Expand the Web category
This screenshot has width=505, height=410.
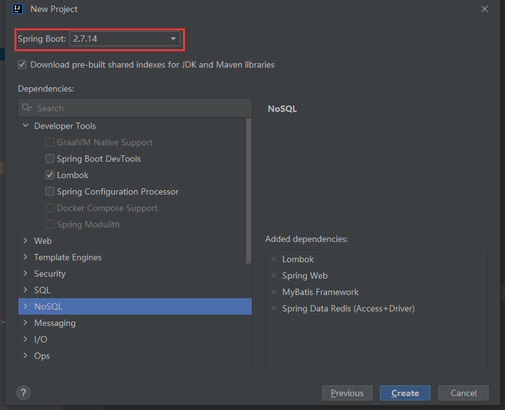click(26, 241)
